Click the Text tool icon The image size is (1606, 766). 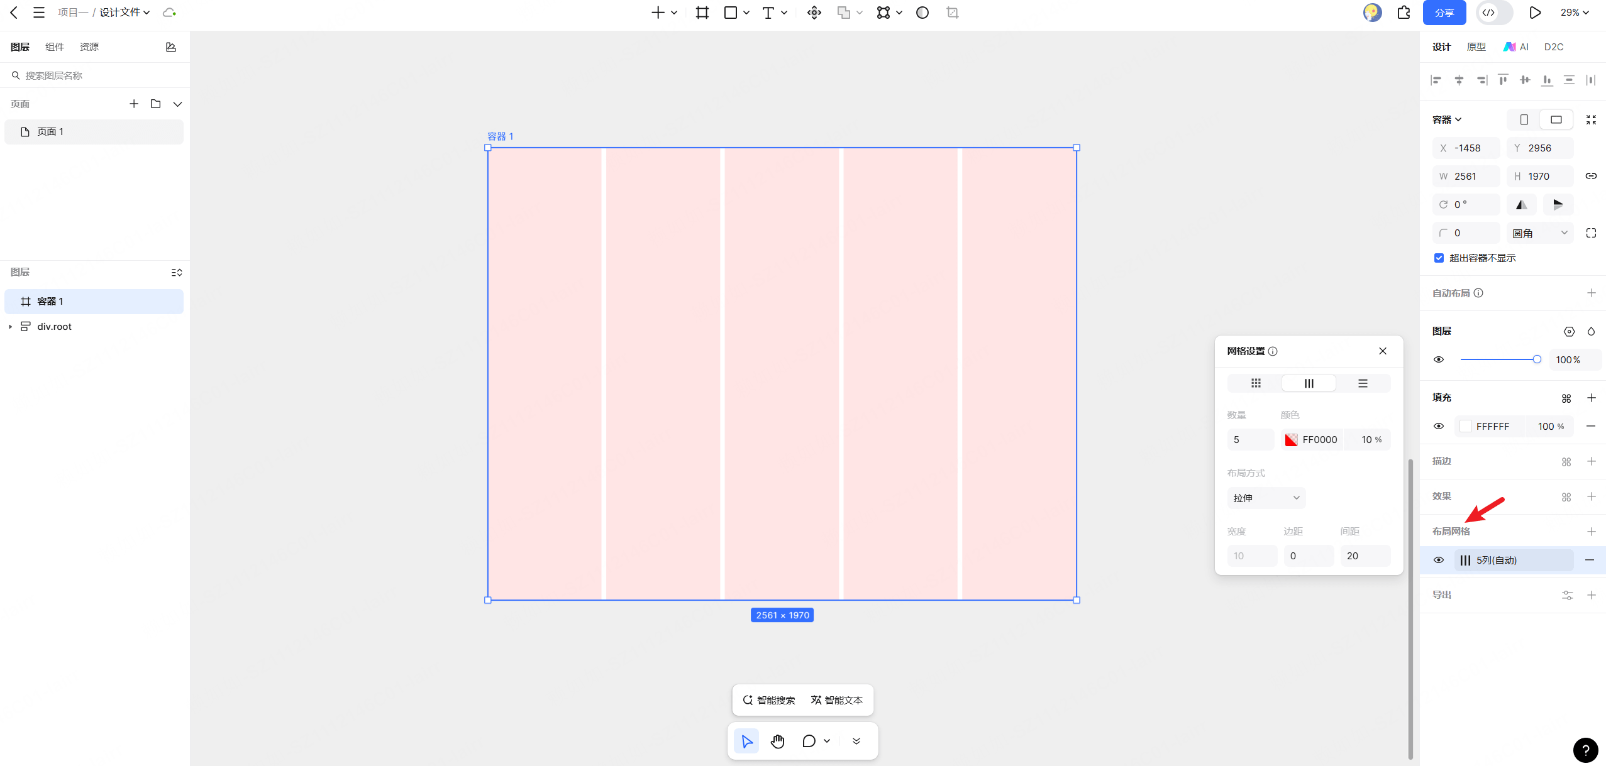click(x=768, y=13)
